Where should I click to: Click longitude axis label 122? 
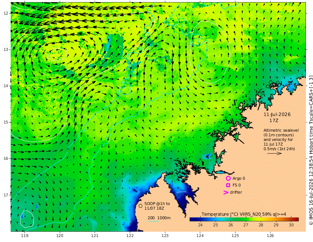coord(130,236)
